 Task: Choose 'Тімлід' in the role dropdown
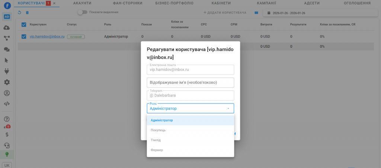156,140
